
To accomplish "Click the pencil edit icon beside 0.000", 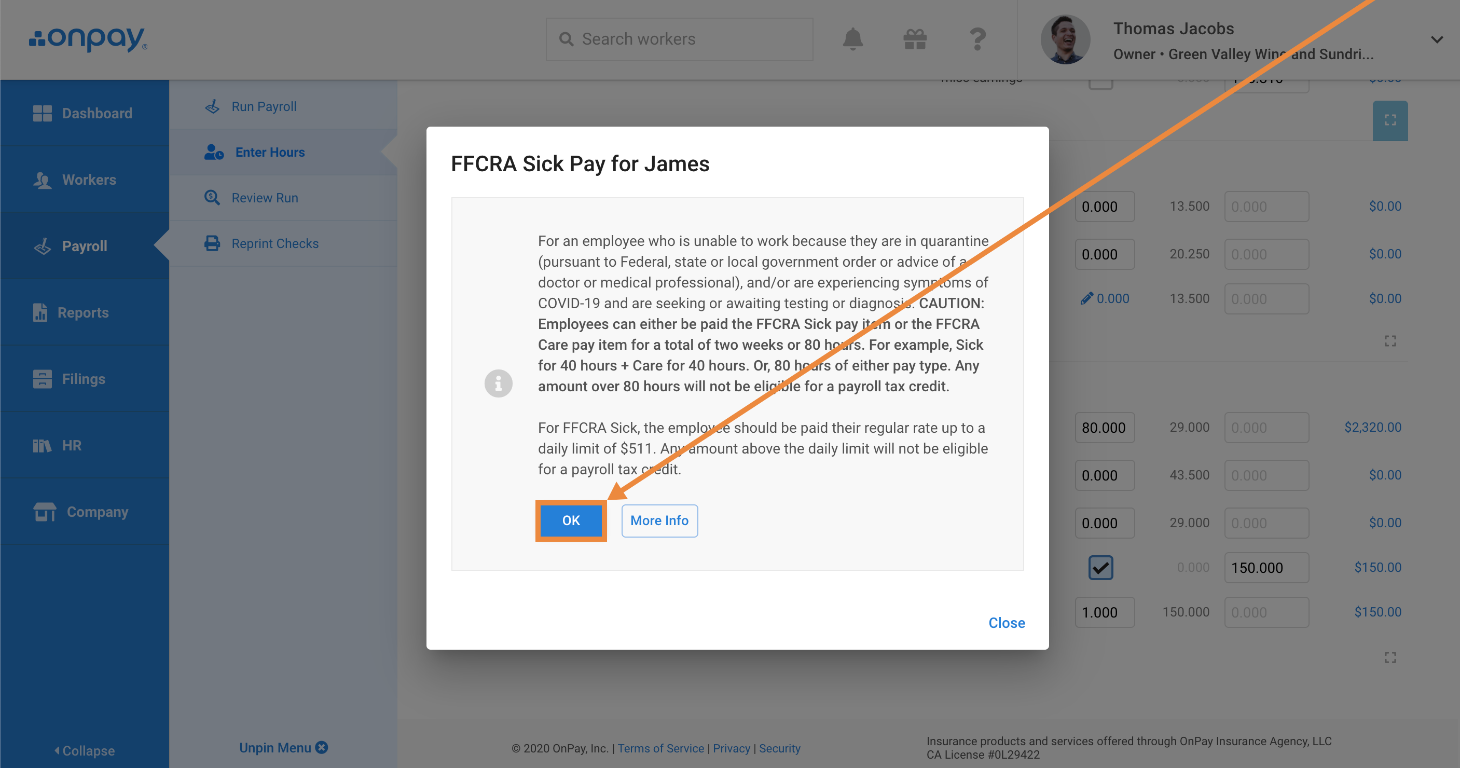I will pos(1086,298).
